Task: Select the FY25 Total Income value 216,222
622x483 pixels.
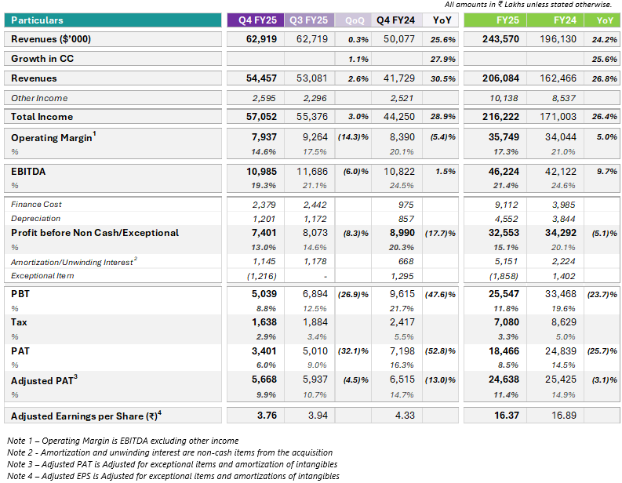Action: click(500, 117)
